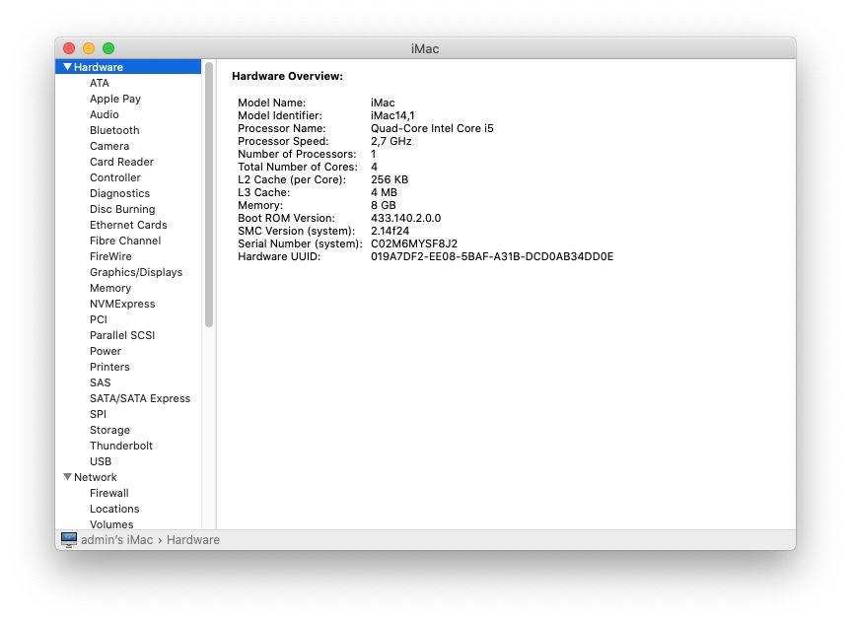
Task: Click the SMC Version value 2.14f24
Action: click(390, 231)
